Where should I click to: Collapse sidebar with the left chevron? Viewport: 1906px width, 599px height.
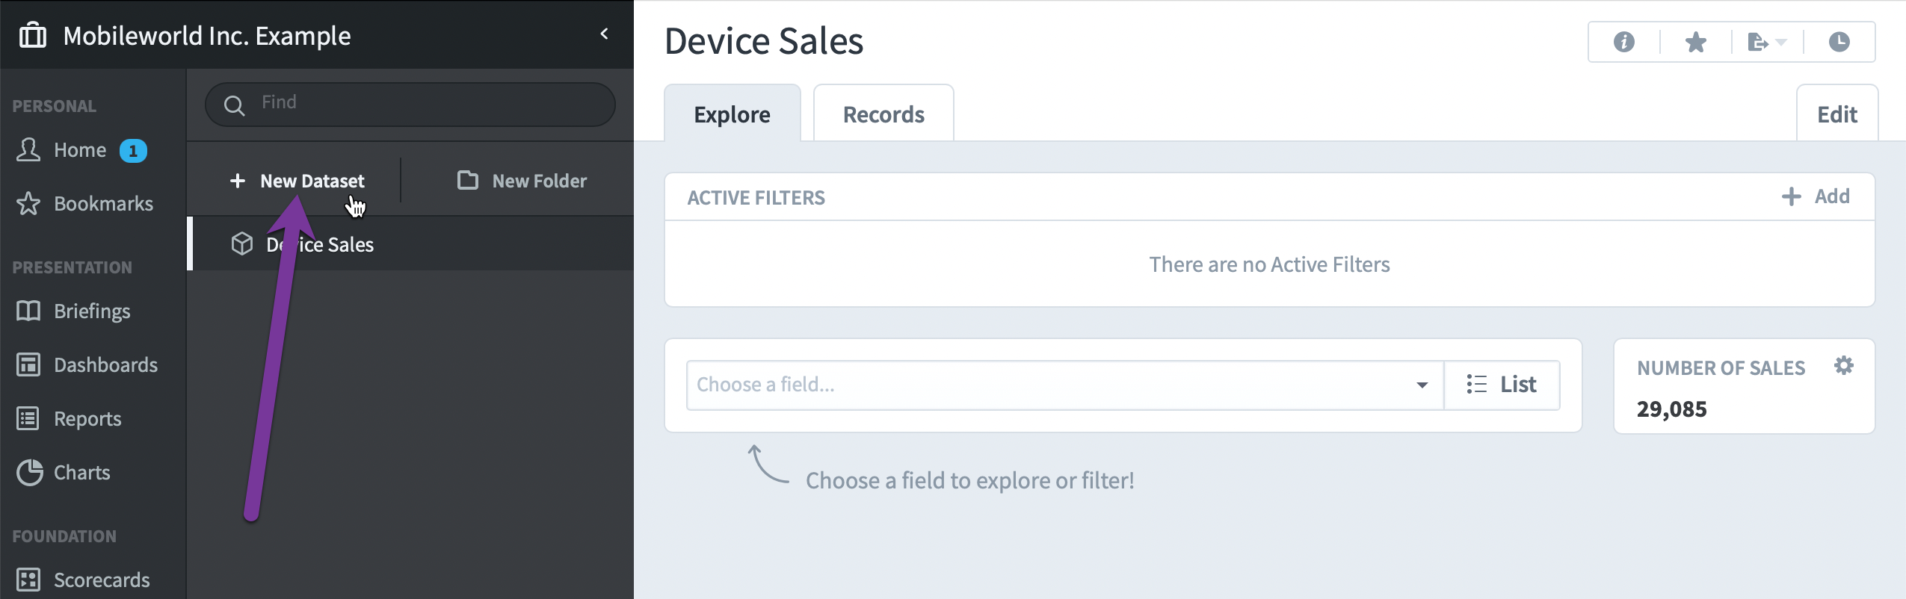[604, 34]
